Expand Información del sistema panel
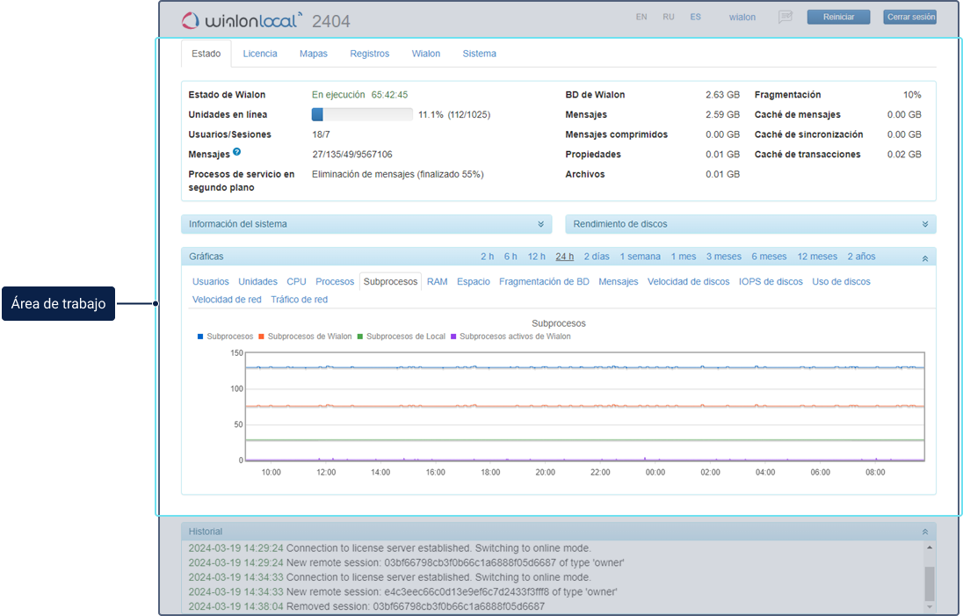963x616 pixels. [x=366, y=224]
